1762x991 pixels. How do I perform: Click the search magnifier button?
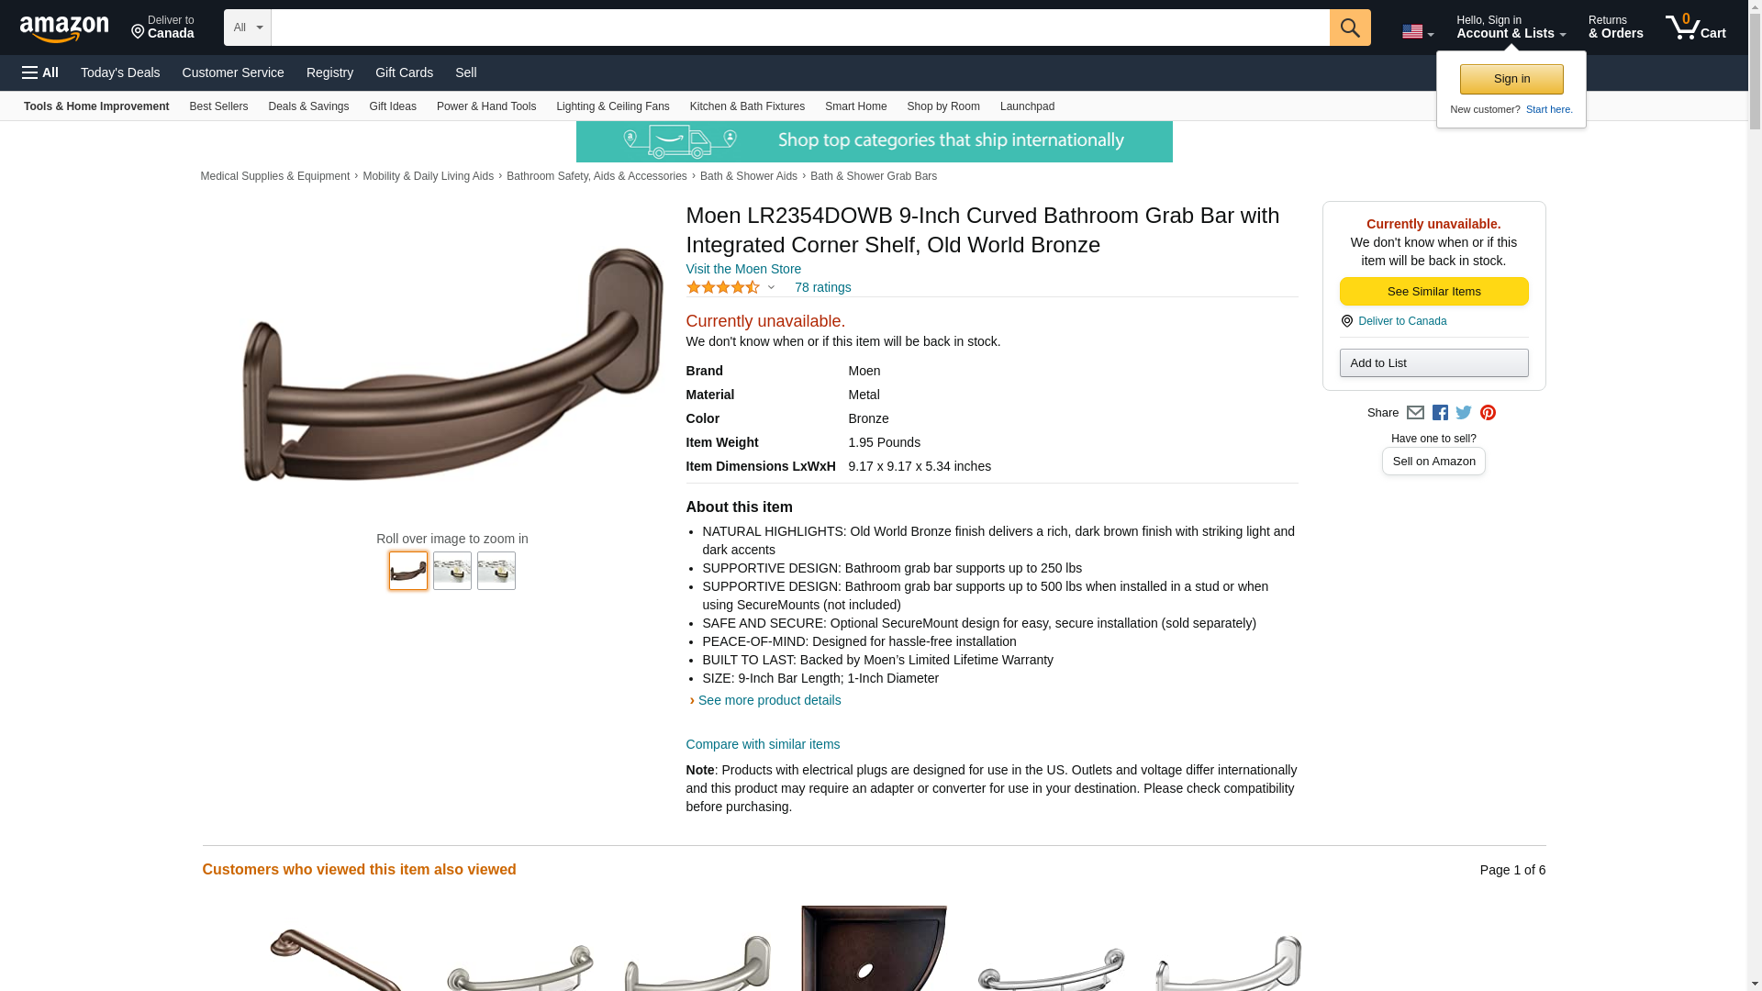(1349, 28)
